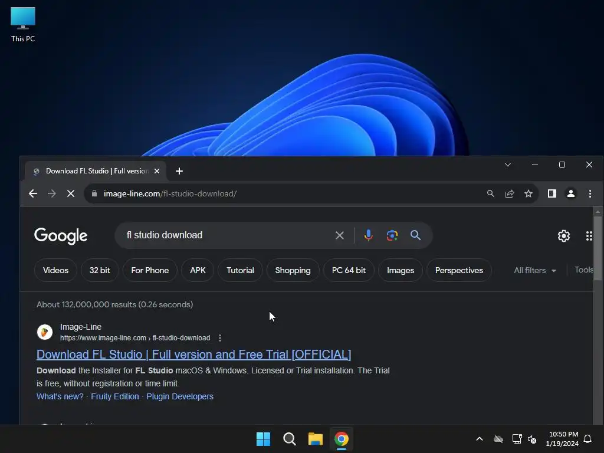The image size is (604, 453).
Task: Click the network status tray icon
Action: click(x=517, y=439)
